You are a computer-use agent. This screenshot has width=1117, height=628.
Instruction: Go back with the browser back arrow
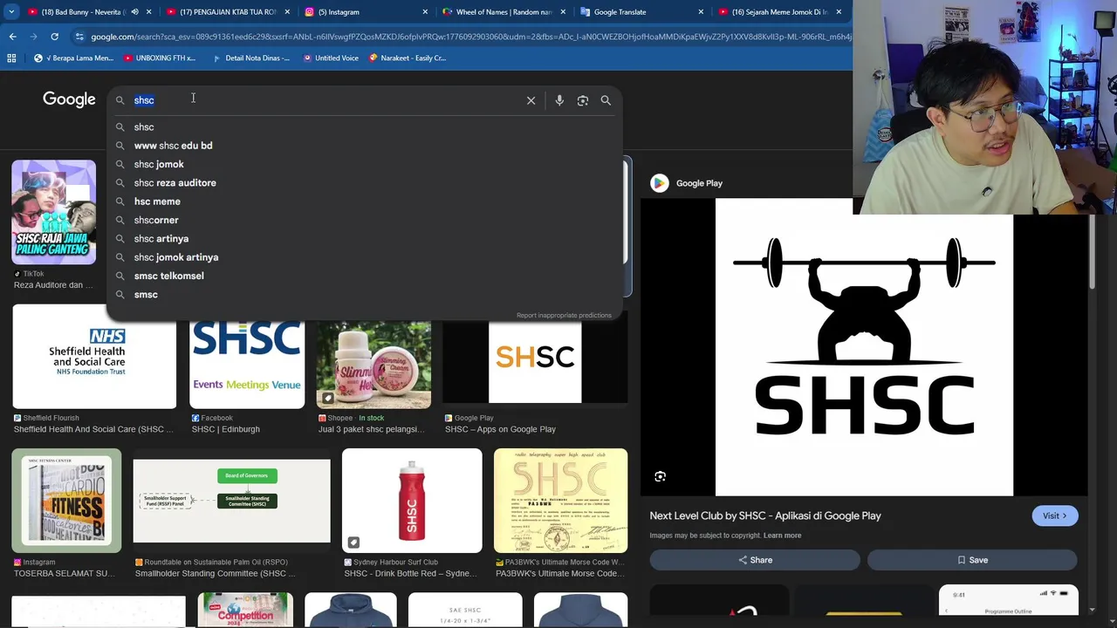[12, 37]
